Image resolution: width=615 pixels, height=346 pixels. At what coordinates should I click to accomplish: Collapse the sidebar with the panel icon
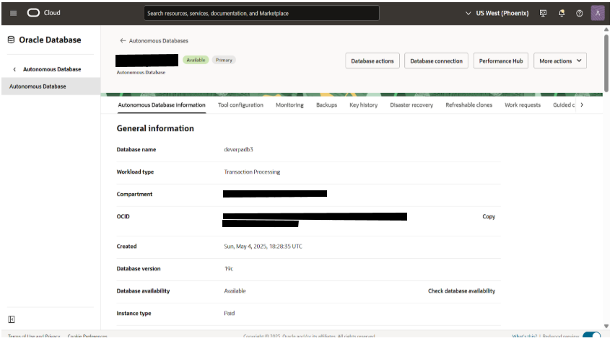pos(12,319)
